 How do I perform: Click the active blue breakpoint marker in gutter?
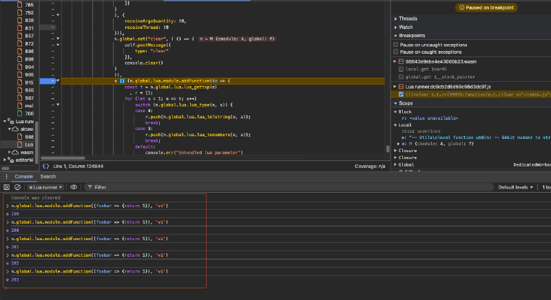[x=48, y=81]
